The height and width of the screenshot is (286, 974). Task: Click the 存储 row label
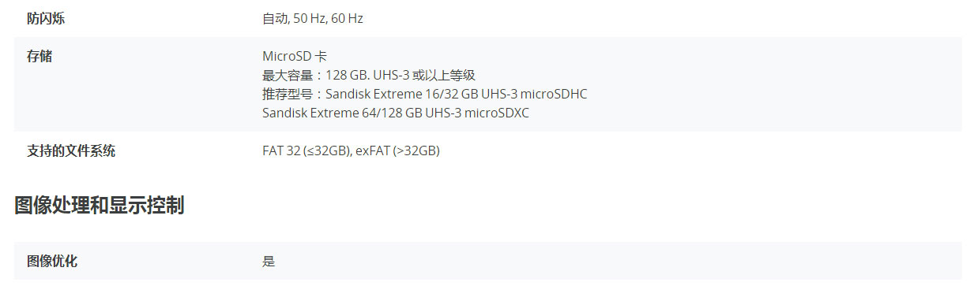pos(39,56)
